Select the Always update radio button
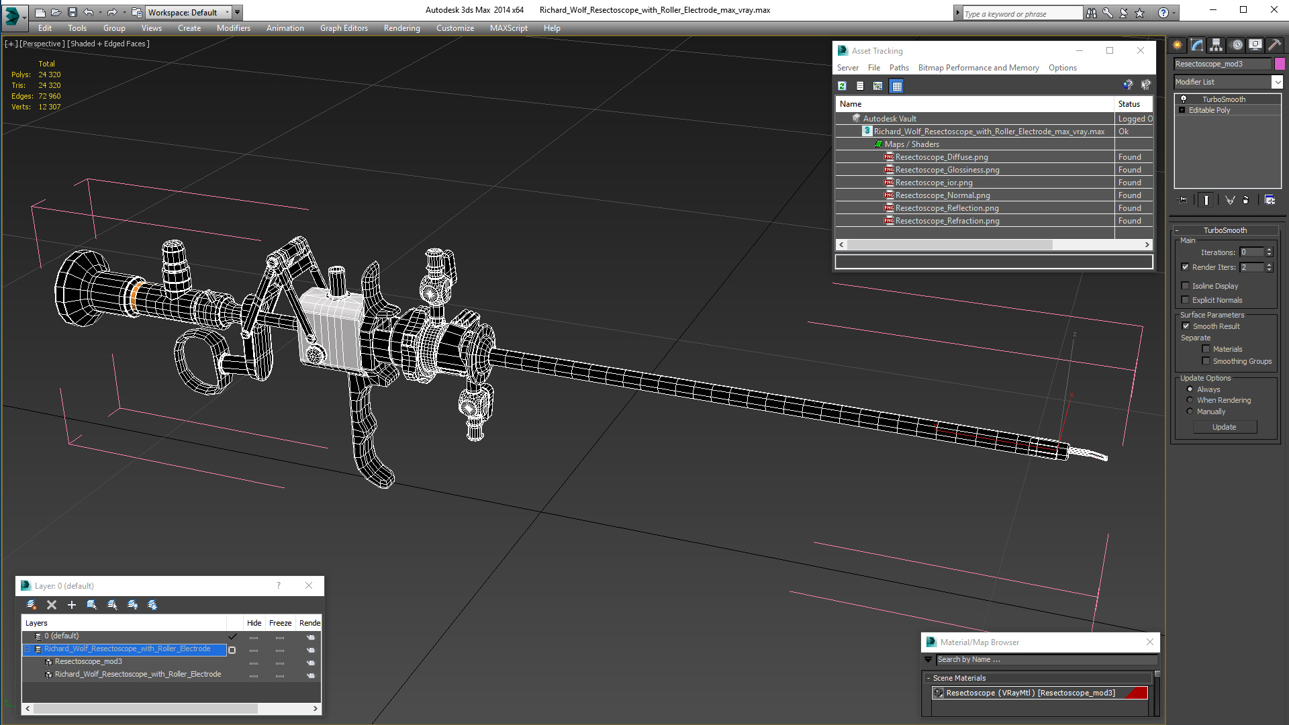 click(x=1190, y=389)
